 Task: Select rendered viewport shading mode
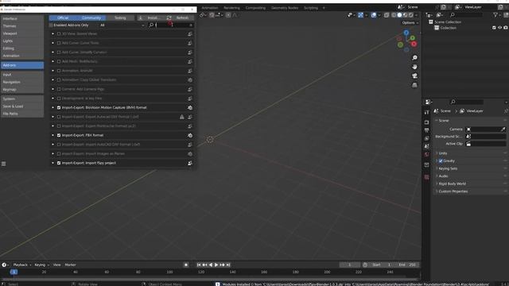tap(411, 15)
